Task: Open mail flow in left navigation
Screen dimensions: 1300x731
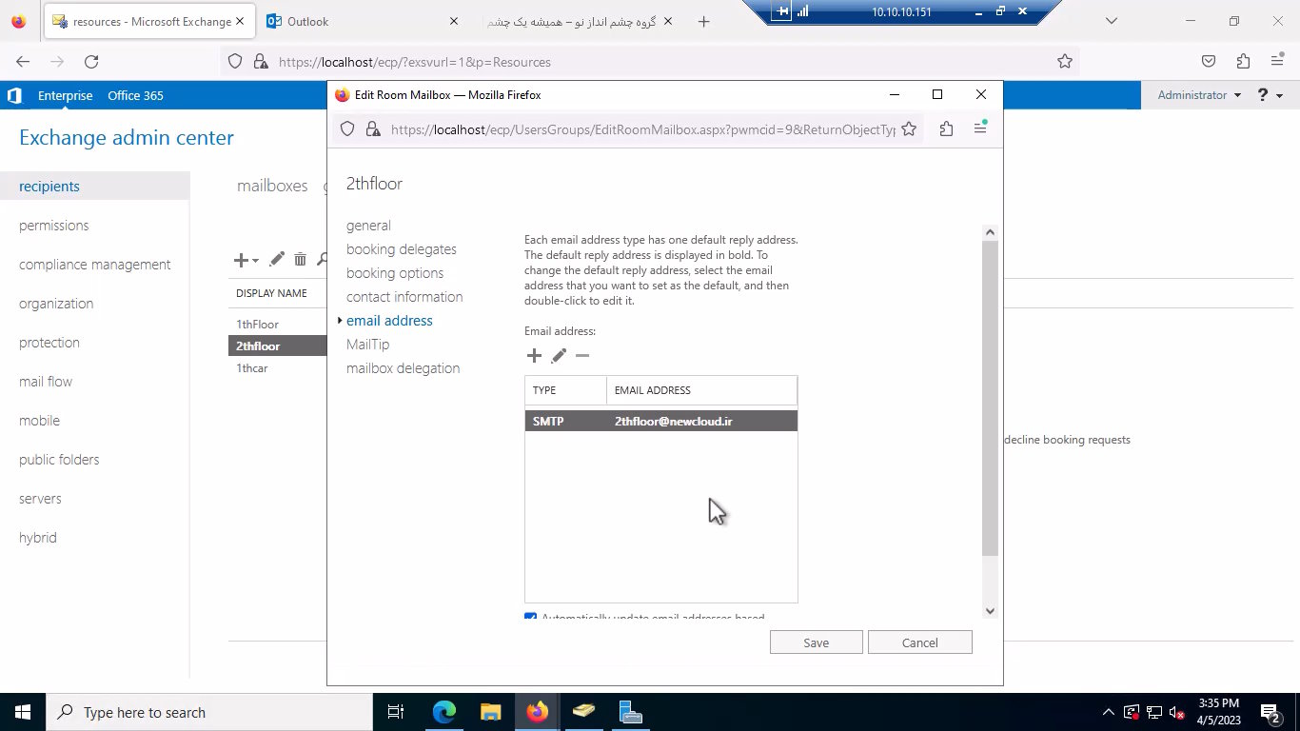Action: (x=46, y=382)
